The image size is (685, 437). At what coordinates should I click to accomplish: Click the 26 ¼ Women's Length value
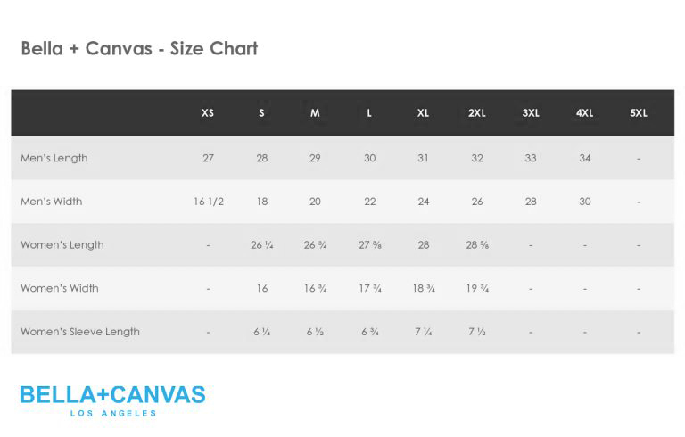pyautogui.click(x=261, y=245)
